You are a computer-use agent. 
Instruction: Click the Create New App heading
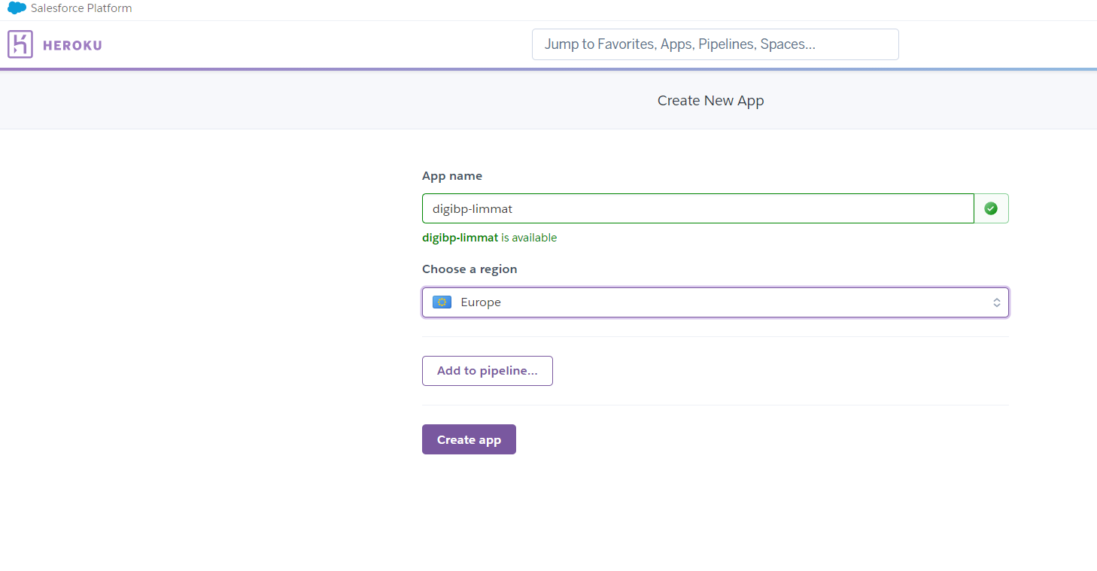tap(710, 101)
